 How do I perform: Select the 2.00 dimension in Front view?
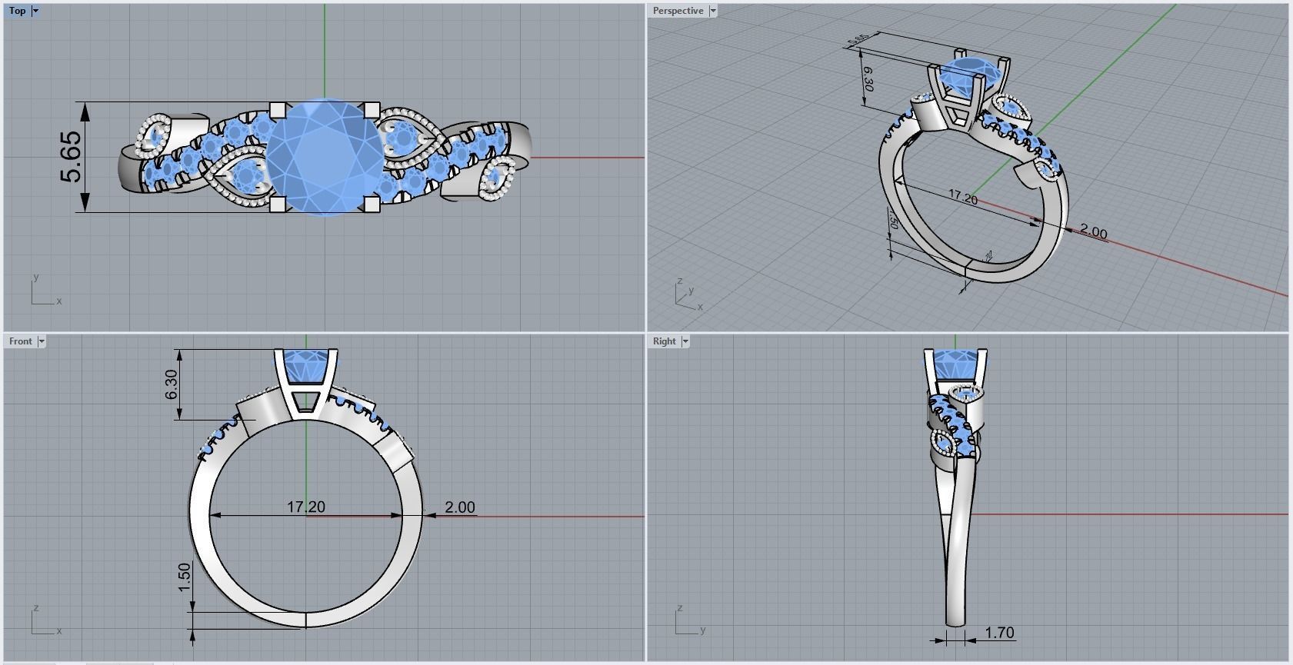(460, 507)
